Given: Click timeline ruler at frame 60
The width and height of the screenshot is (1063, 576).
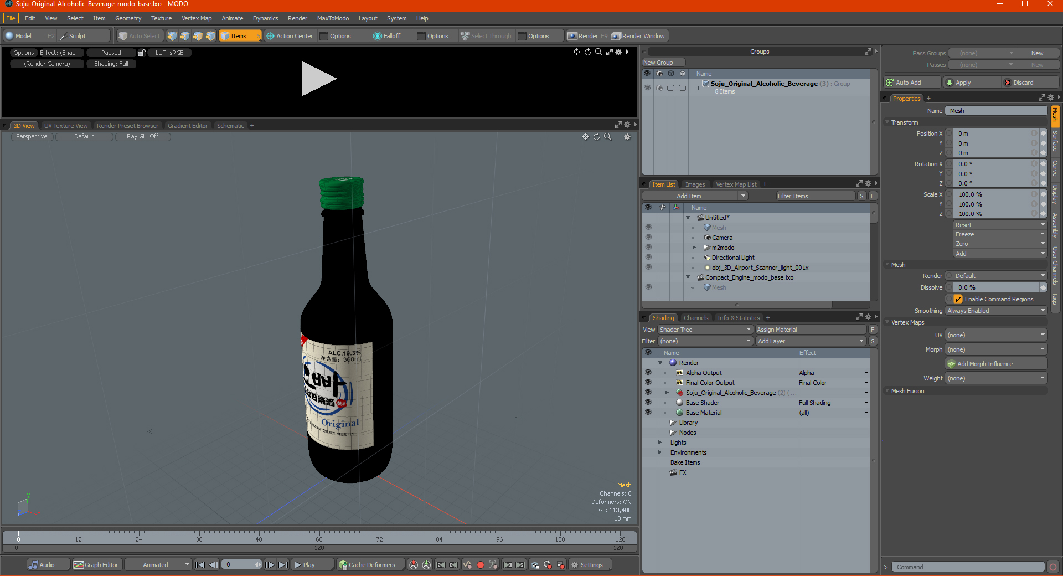Looking at the screenshot, I should pyautogui.click(x=319, y=537).
